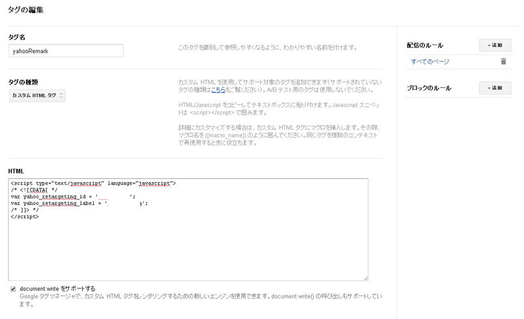The width and height of the screenshot is (524, 319).
Task: Click the タグの編集 page heading
Action: 26,10
